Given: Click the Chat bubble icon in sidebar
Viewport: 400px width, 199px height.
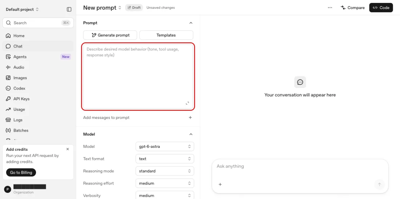Looking at the screenshot, I should pyautogui.click(x=8, y=46).
